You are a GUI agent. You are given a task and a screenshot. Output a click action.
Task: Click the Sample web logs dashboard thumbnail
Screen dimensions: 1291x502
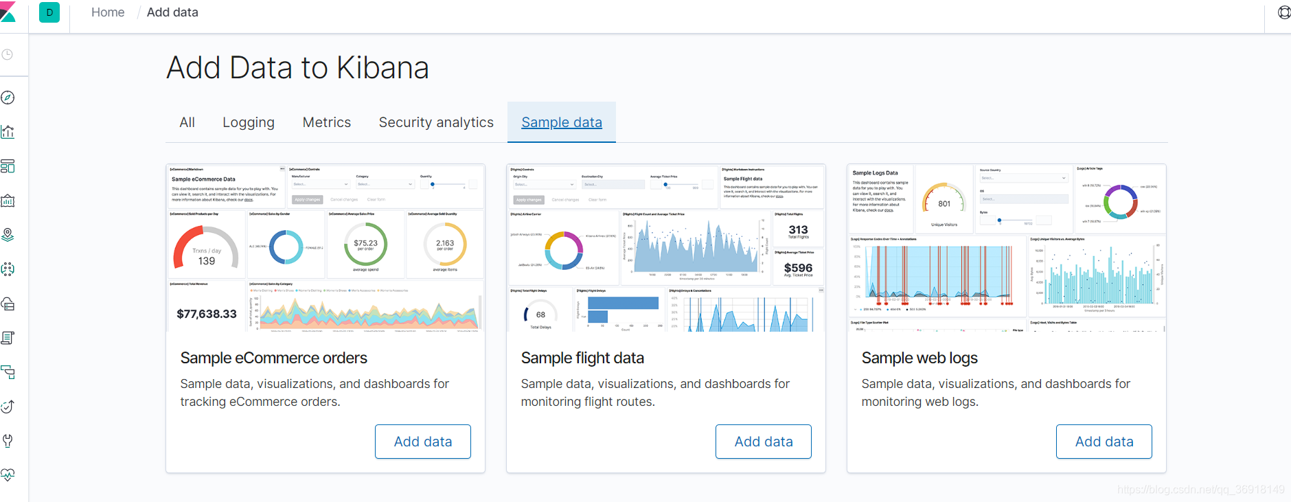pyautogui.click(x=1007, y=248)
